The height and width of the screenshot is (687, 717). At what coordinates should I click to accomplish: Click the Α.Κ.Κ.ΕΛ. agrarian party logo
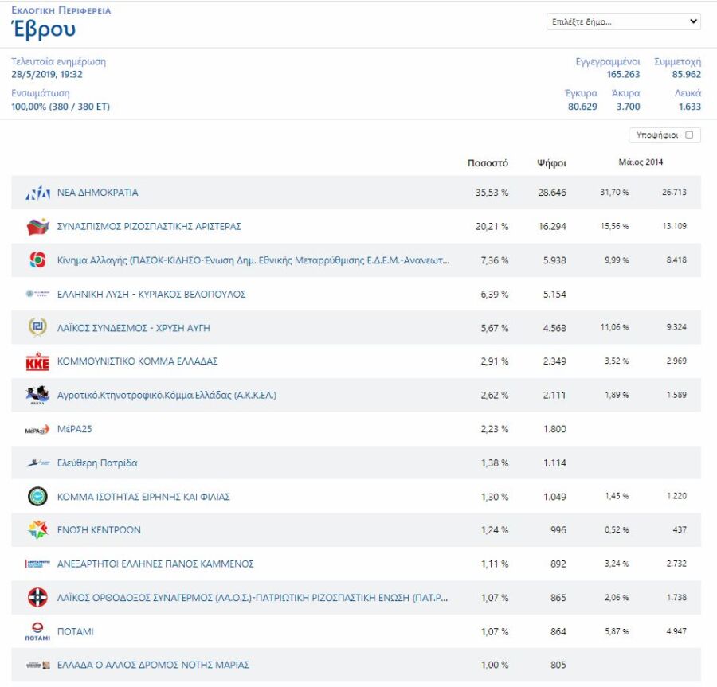[37, 395]
